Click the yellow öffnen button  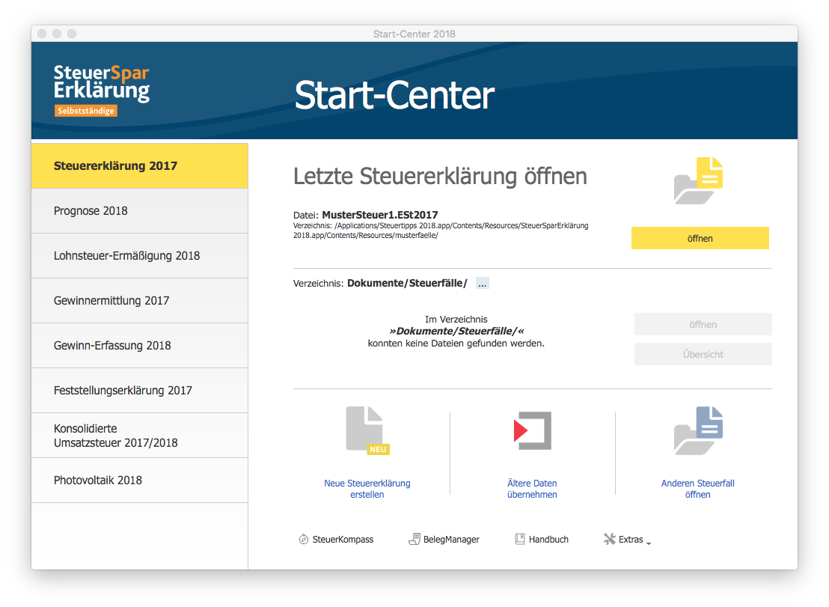(700, 238)
